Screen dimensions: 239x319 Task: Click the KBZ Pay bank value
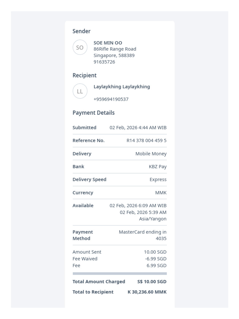158,167
